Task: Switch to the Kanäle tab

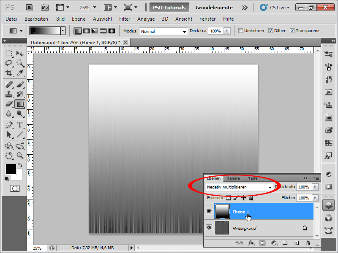Action: point(233,178)
